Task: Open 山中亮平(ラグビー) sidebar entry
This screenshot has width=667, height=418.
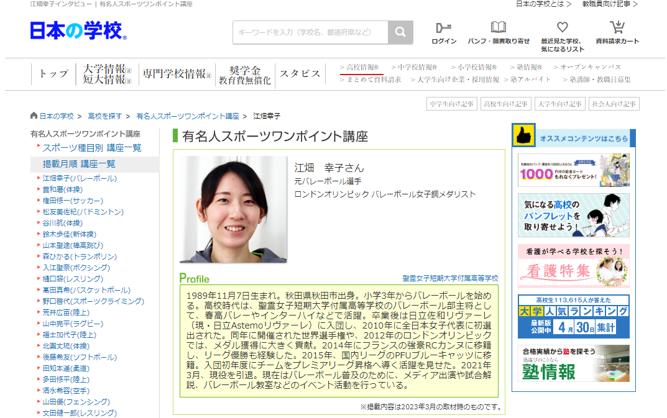Action: [73, 324]
